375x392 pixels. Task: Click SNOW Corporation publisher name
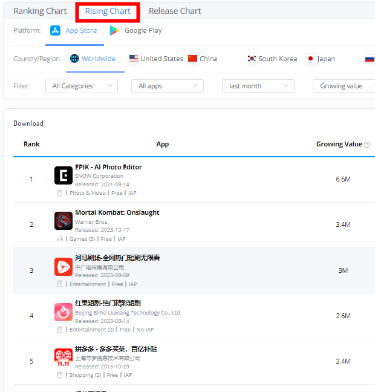point(99,176)
